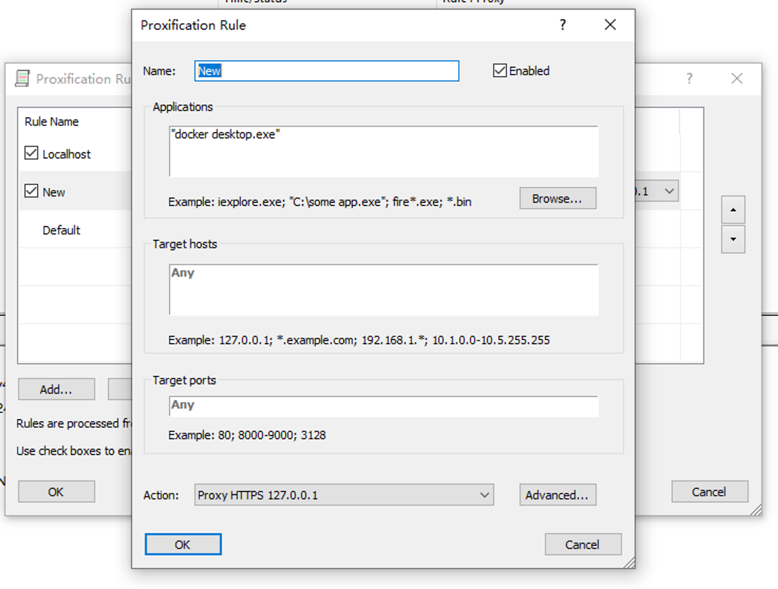Click the Target ports field

coord(383,406)
